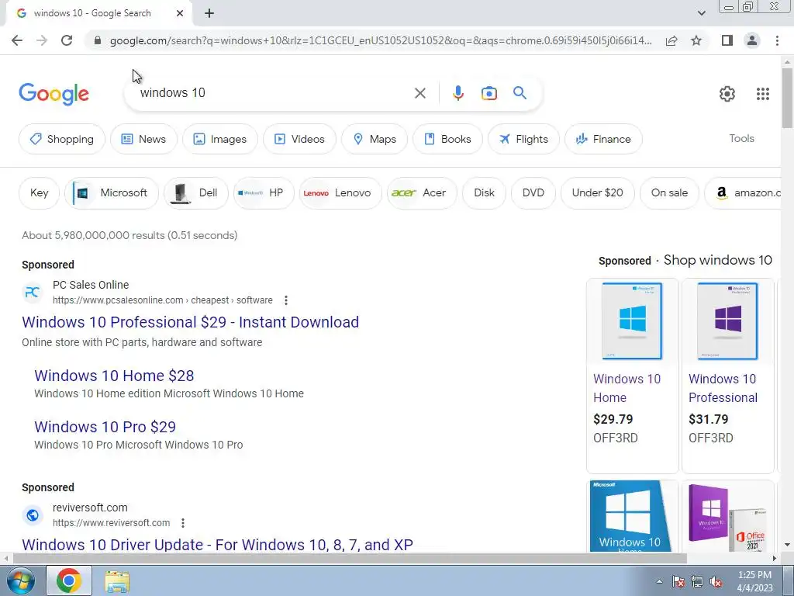Open the blue Windows 10 box thumbnail
Image resolution: width=794 pixels, height=596 pixels.
[632, 516]
